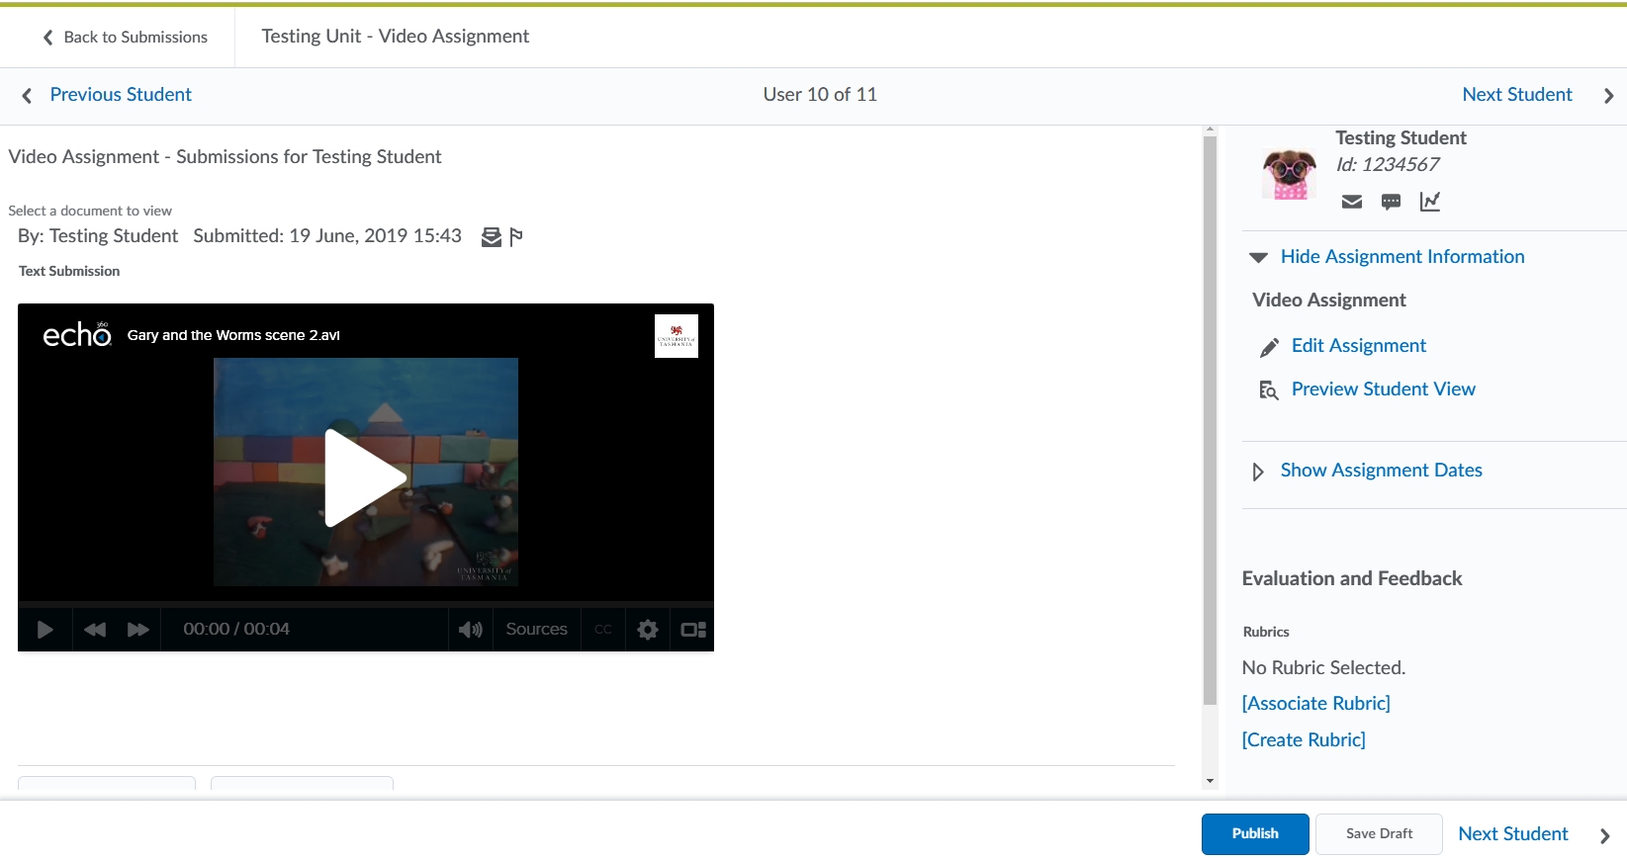This screenshot has height=860, width=1627.
Task: Click the Edit Assignment pencil icon
Action: [x=1269, y=347]
